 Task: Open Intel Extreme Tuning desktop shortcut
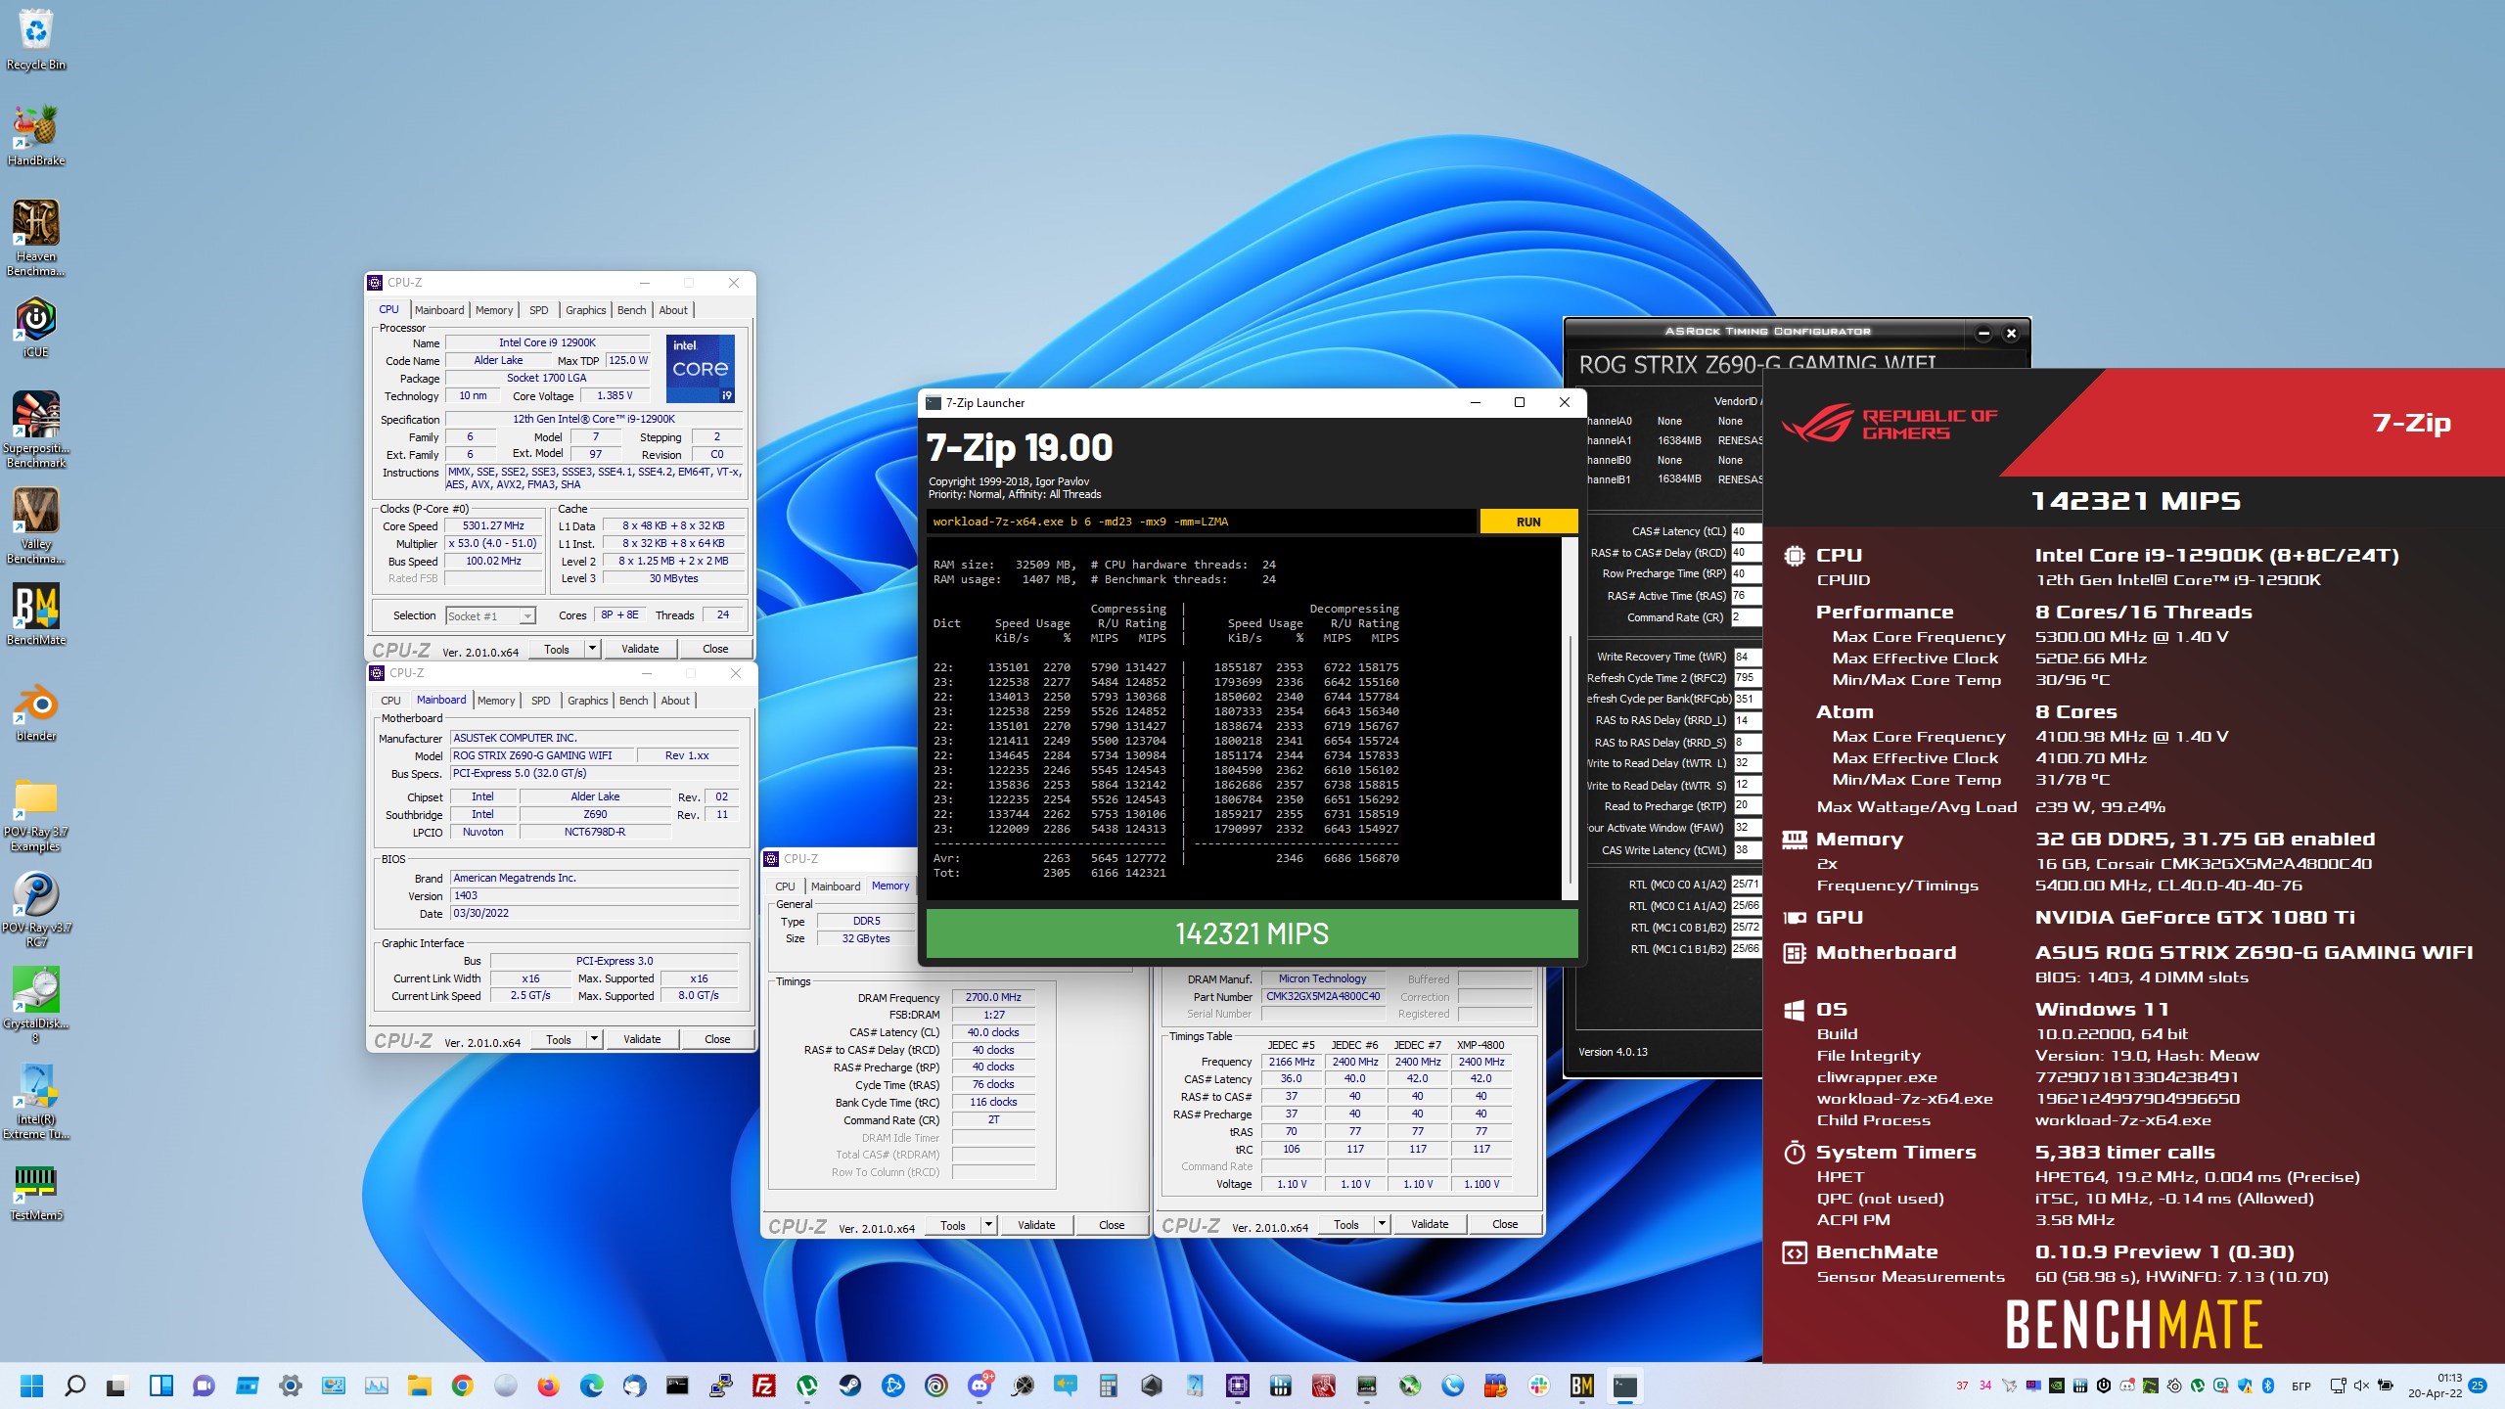click(x=36, y=1101)
